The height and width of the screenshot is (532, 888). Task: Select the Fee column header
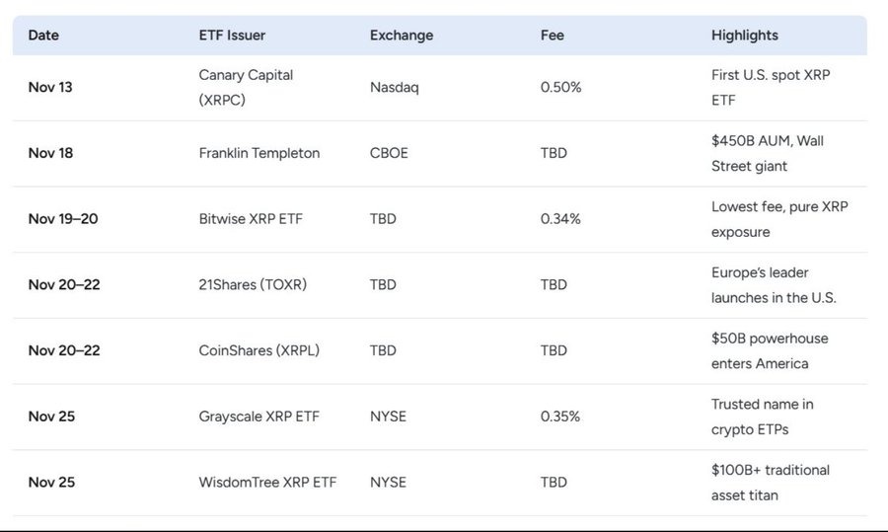point(553,36)
